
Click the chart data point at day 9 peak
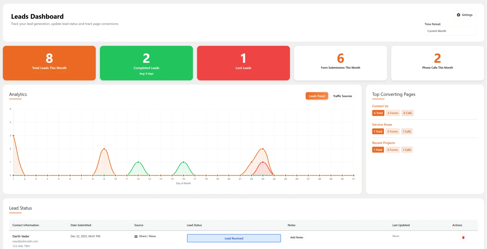[104, 149]
